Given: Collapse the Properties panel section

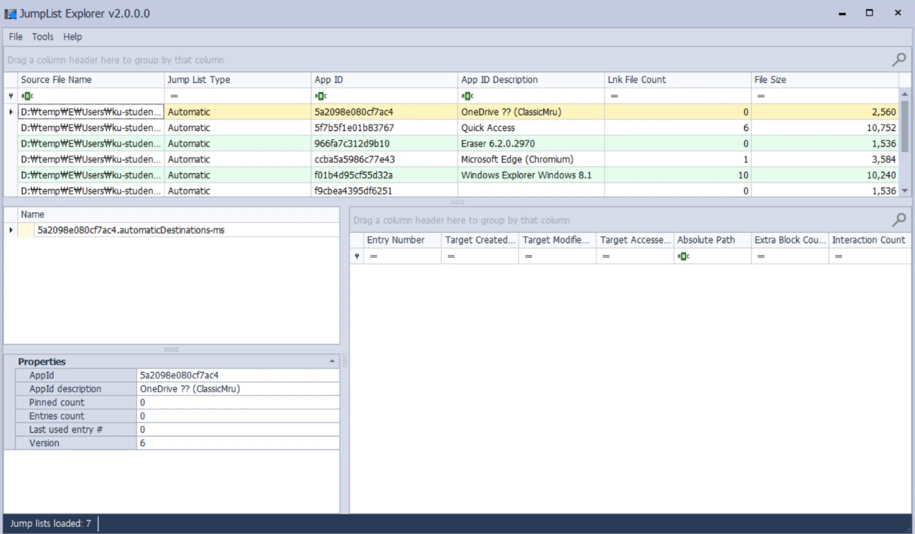Looking at the screenshot, I should point(332,361).
